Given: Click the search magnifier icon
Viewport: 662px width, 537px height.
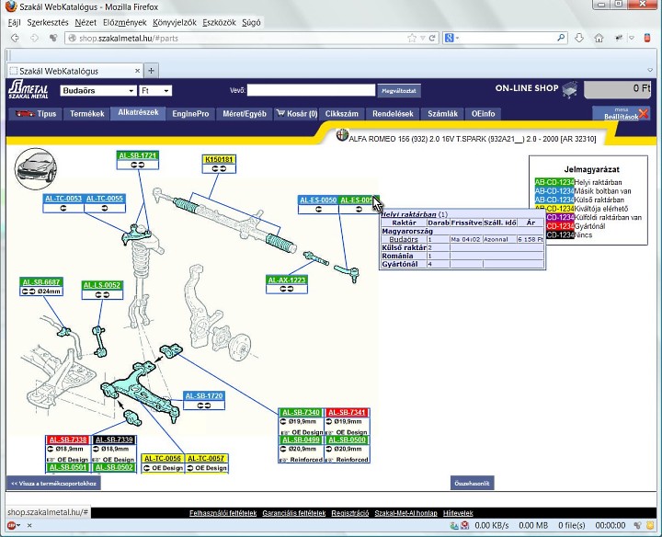Looking at the screenshot, I should (x=561, y=38).
